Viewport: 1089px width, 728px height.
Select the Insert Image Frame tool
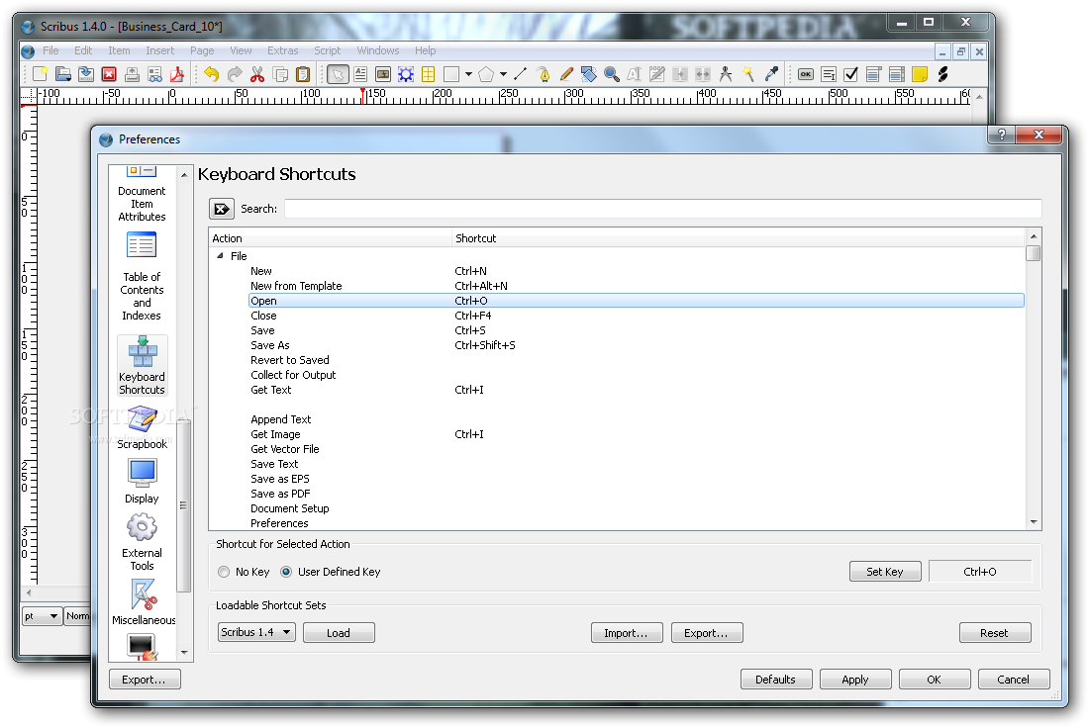pyautogui.click(x=383, y=74)
